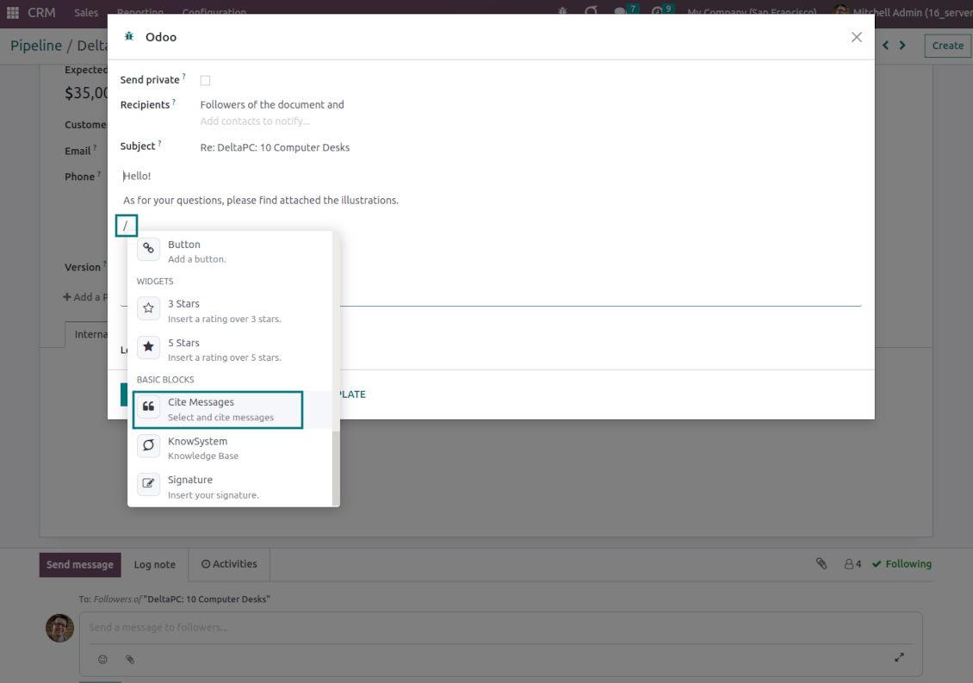This screenshot has height=683, width=973.
Task: Click the scrollbar of the command popup
Action: [336, 469]
